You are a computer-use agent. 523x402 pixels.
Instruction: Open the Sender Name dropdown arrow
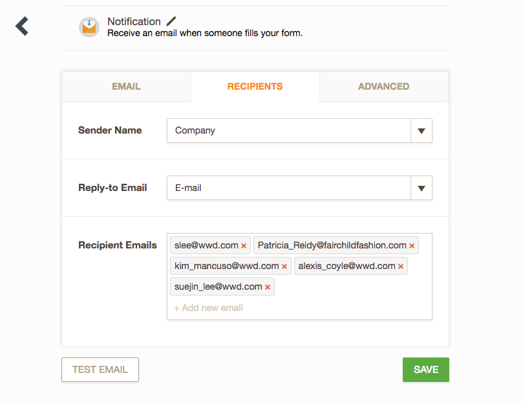click(421, 130)
